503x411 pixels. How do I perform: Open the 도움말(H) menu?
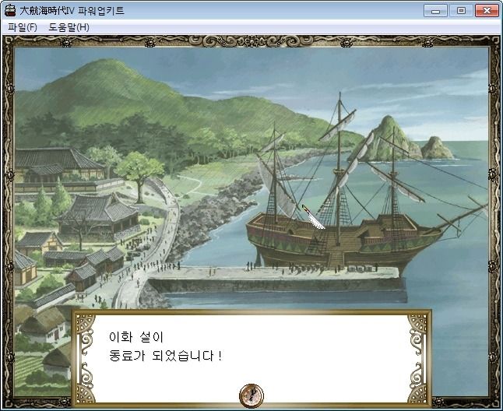coord(69,27)
